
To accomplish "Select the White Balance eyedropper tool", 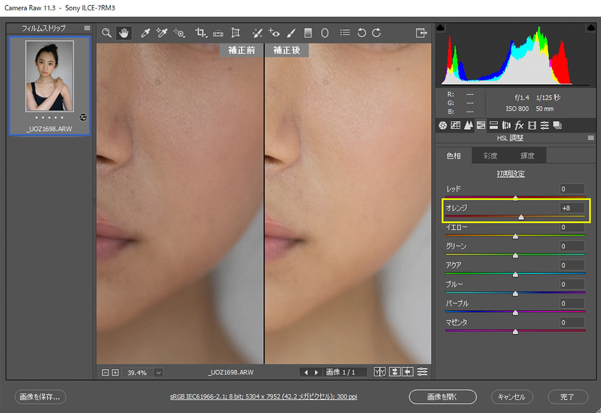I will 146,33.
